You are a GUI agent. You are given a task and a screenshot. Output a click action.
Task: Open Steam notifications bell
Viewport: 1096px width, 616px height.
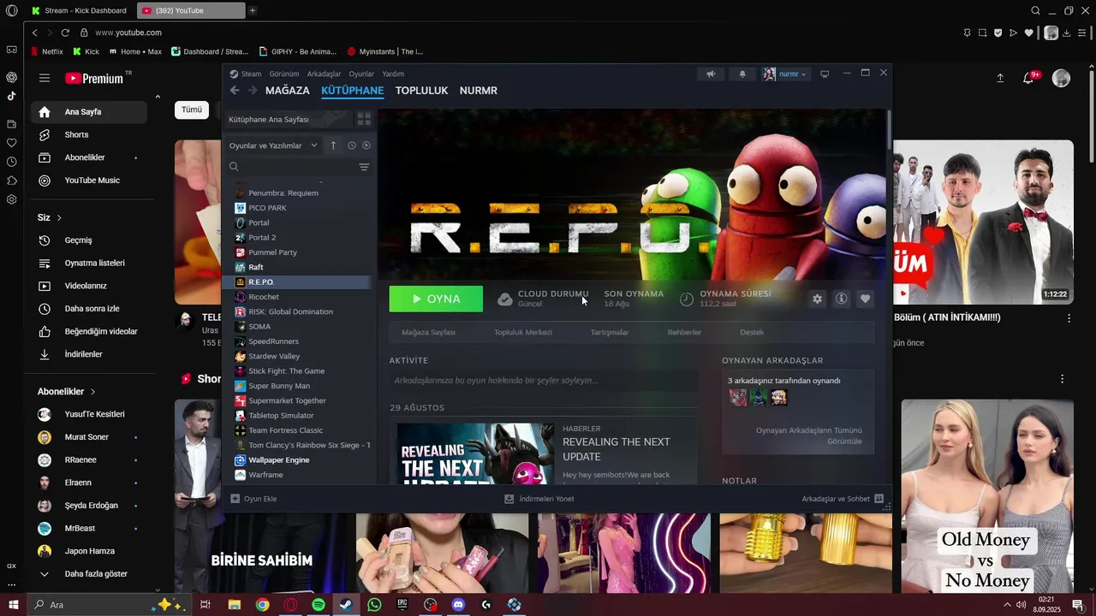[x=742, y=74]
